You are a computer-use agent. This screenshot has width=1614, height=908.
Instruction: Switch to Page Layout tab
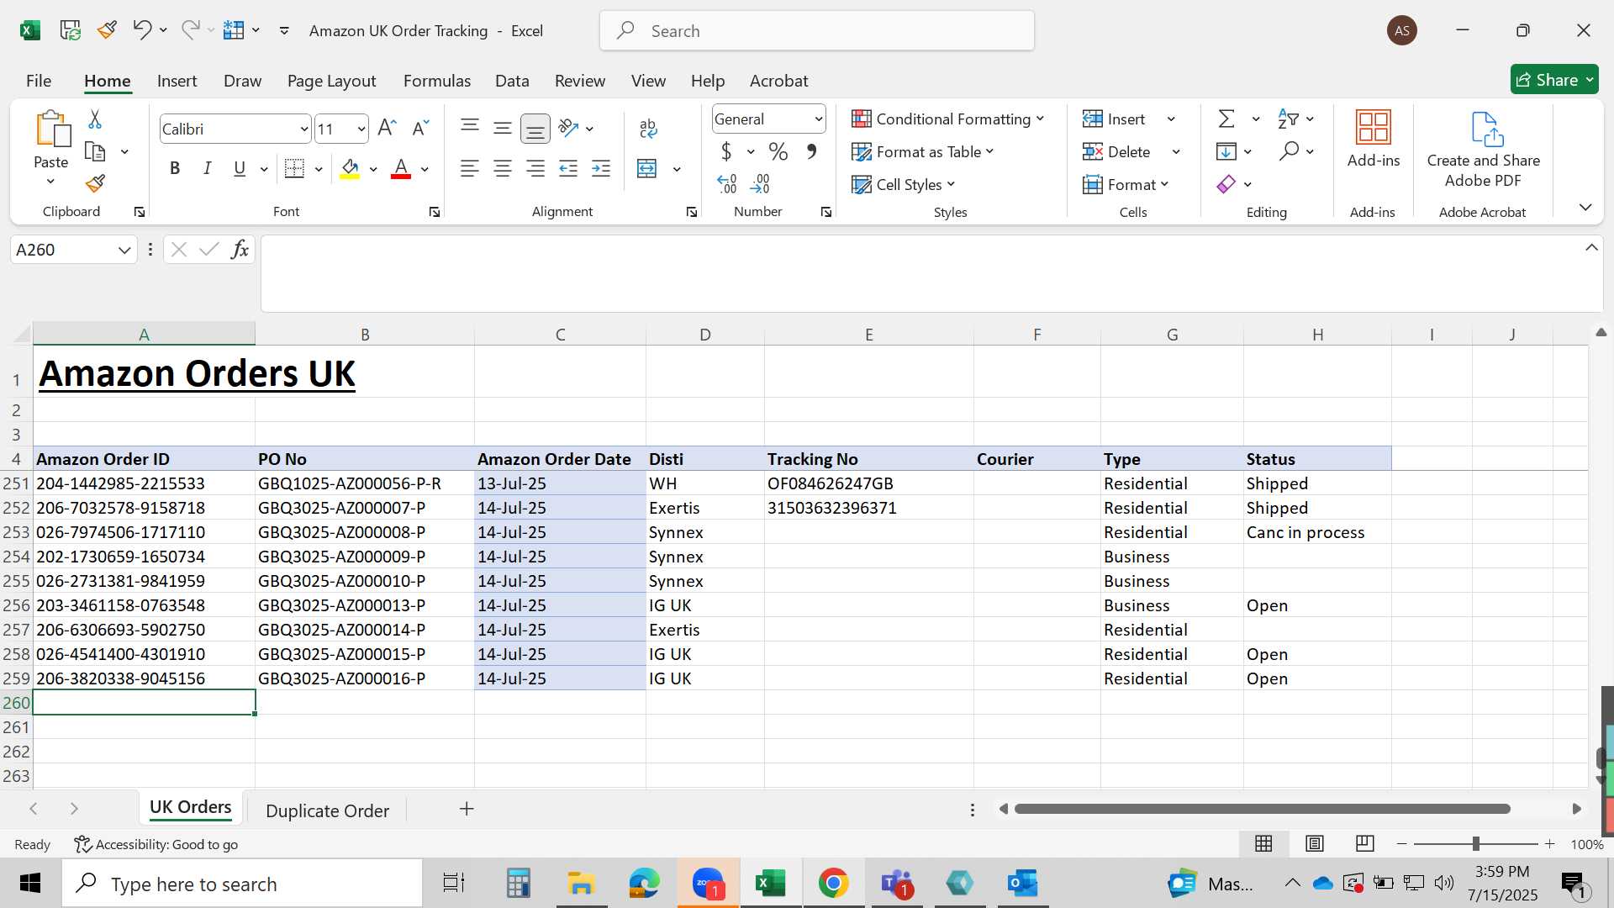(x=331, y=81)
